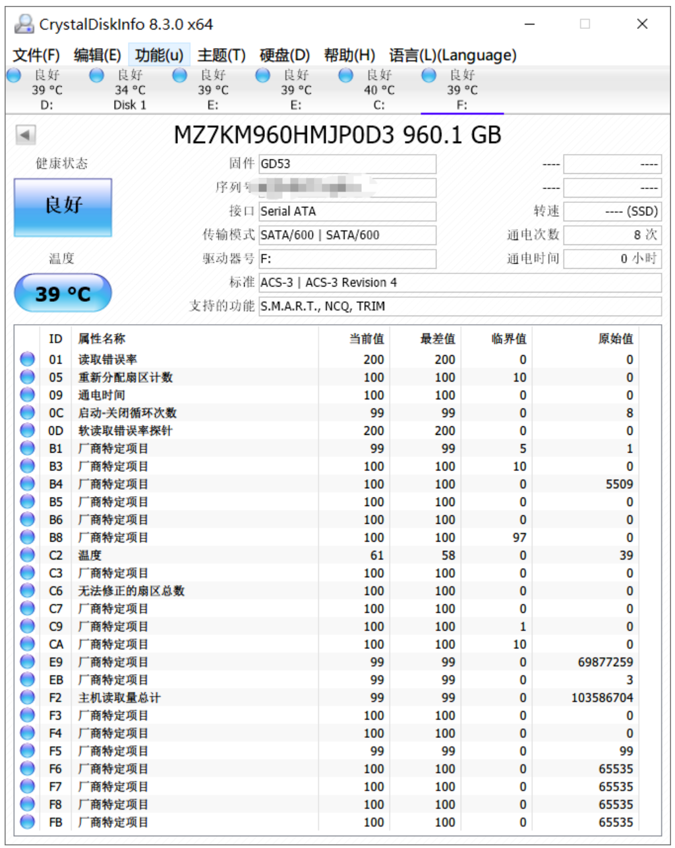Click status circle of row 01 读取错误率
Screen dimensions: 675x848
coord(27,359)
